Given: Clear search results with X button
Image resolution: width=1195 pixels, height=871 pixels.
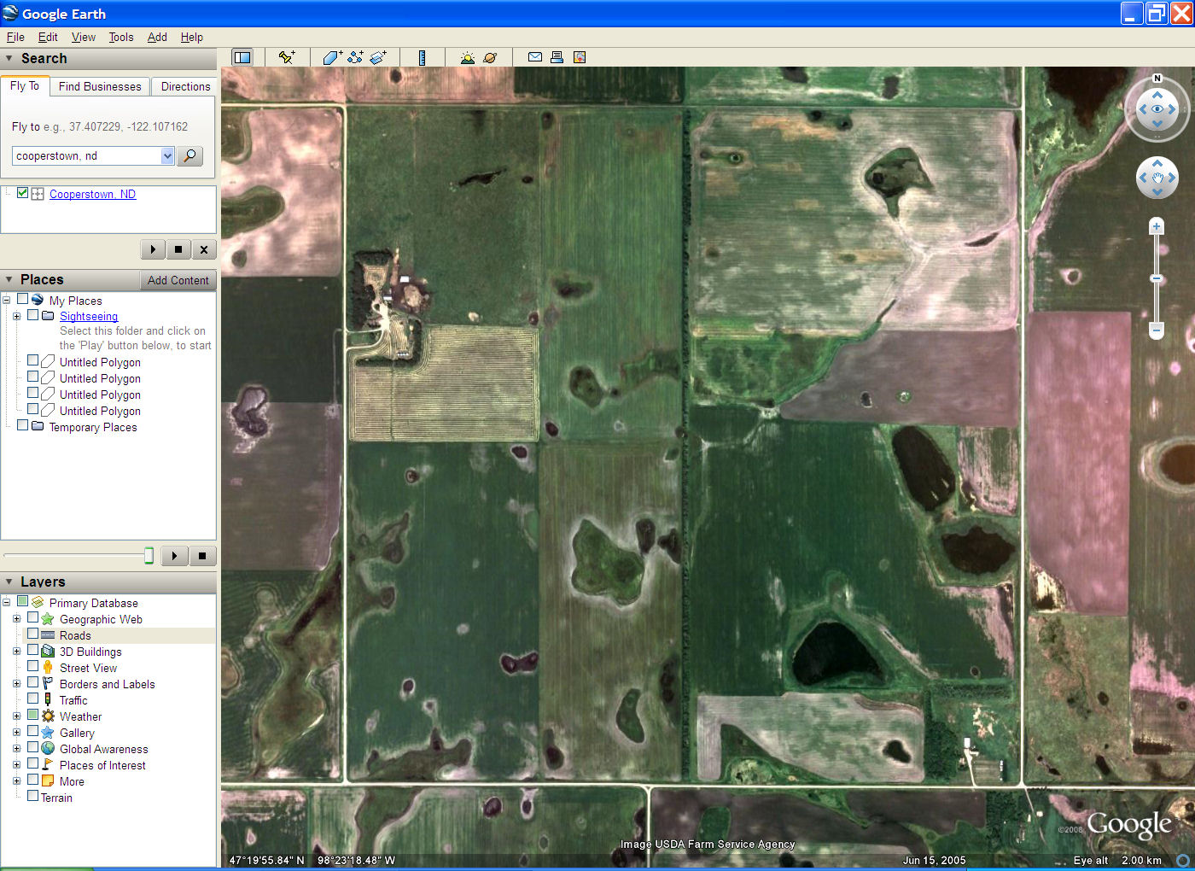Looking at the screenshot, I should (203, 249).
